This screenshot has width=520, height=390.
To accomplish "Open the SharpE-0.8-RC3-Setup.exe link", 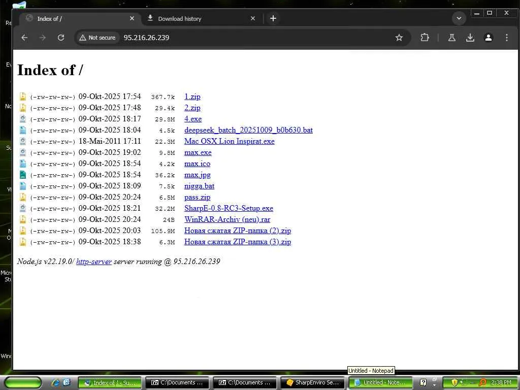I will (229, 208).
